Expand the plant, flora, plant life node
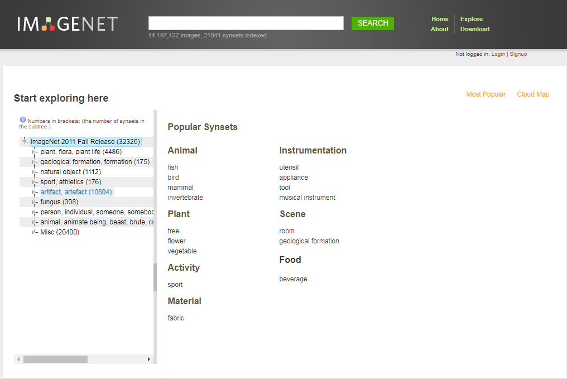Viewport: 567px width, 379px height. (x=35, y=152)
